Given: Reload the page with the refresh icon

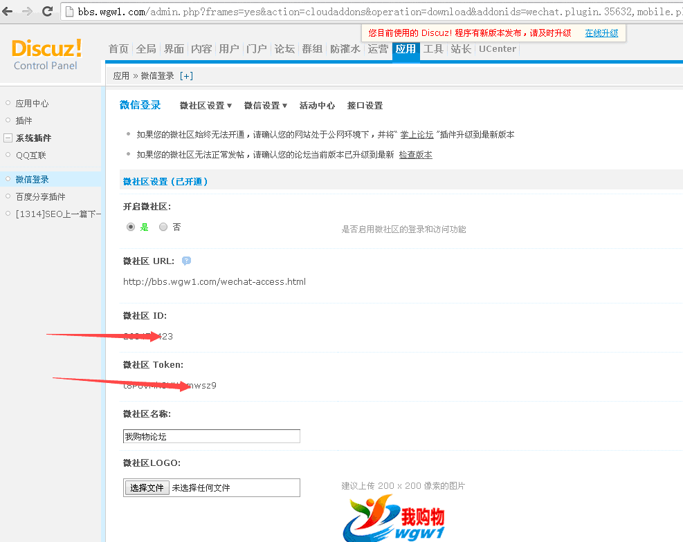Looking at the screenshot, I should pyautogui.click(x=48, y=11).
